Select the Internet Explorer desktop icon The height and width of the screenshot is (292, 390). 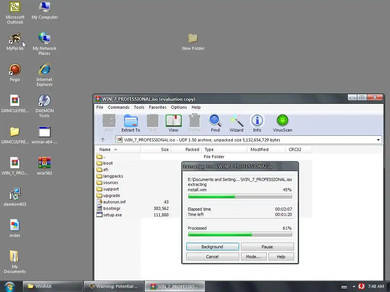click(x=44, y=75)
